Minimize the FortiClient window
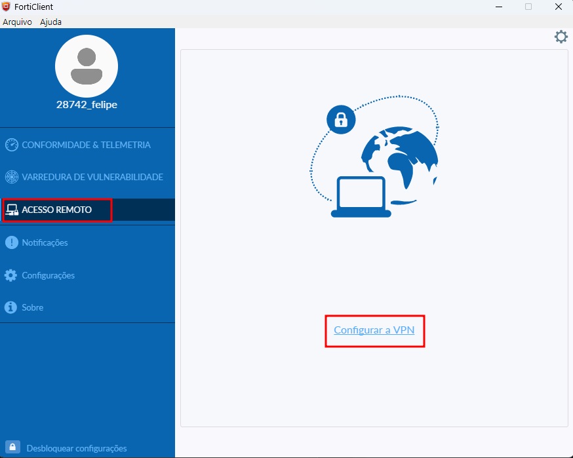 (499, 7)
